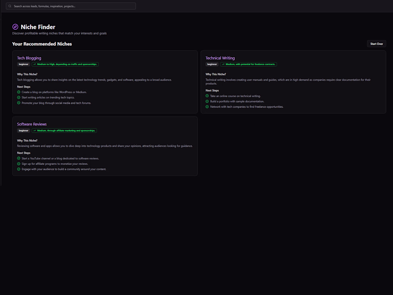Click the trend arrow icon in the Technical Writing badge
This screenshot has height=295, width=393.
point(223,64)
